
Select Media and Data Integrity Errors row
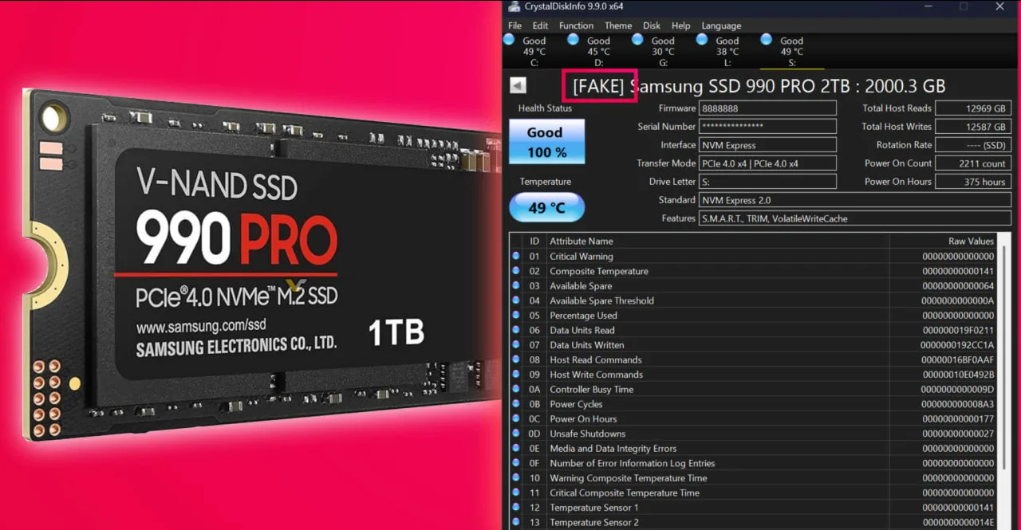click(x=754, y=449)
